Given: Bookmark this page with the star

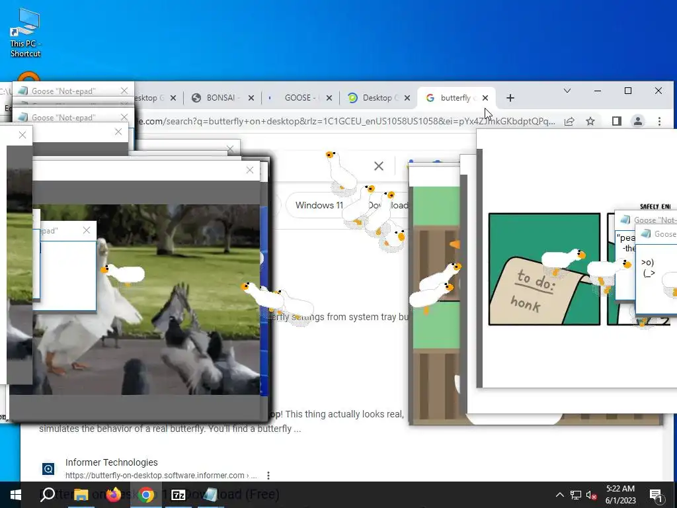Looking at the screenshot, I should [x=590, y=122].
